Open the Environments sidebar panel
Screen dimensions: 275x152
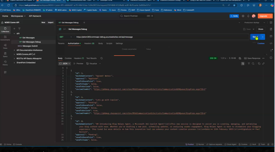[5, 38]
